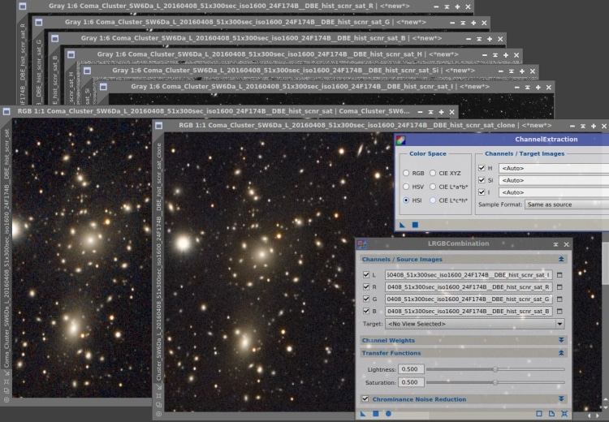
Task: Click the LRGBCombination process icon in its title bar
Action: 361,243
